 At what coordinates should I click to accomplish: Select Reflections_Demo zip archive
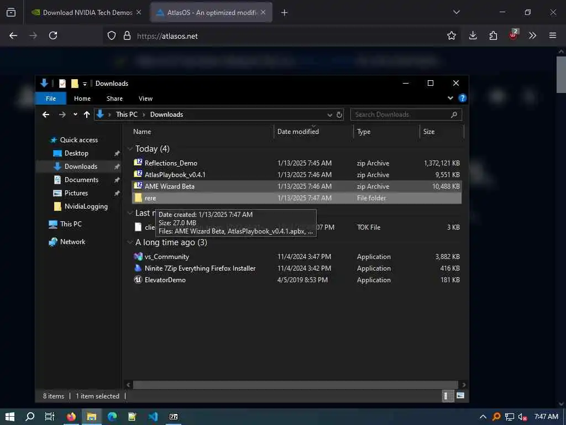pyautogui.click(x=297, y=163)
